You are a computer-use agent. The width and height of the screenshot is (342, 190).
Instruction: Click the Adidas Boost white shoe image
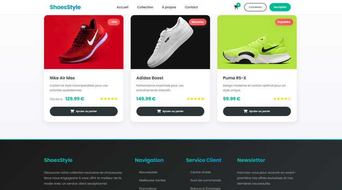click(170, 42)
